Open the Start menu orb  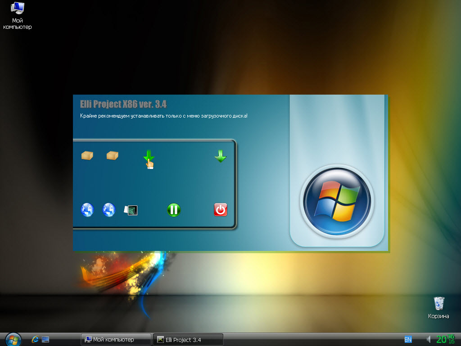(x=13, y=340)
